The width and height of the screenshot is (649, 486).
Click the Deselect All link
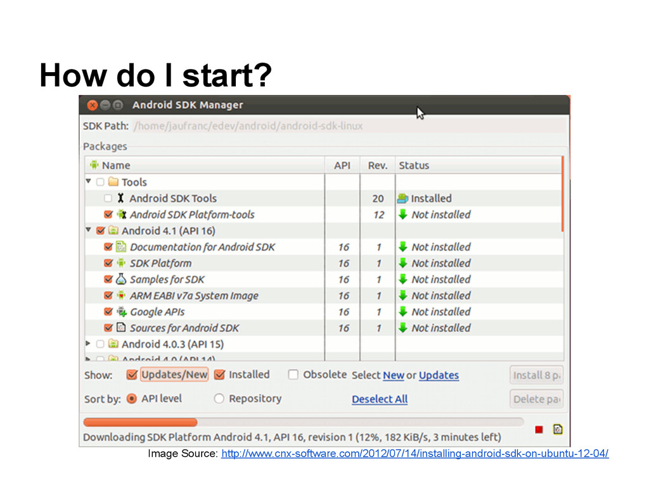click(x=380, y=399)
